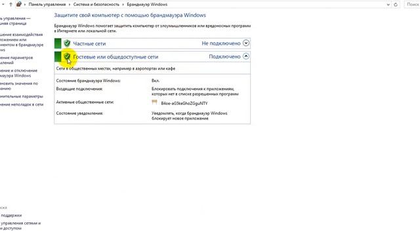Click Гостевые или общедоступные сети heading
This screenshot has width=420, height=236.
click(115, 57)
